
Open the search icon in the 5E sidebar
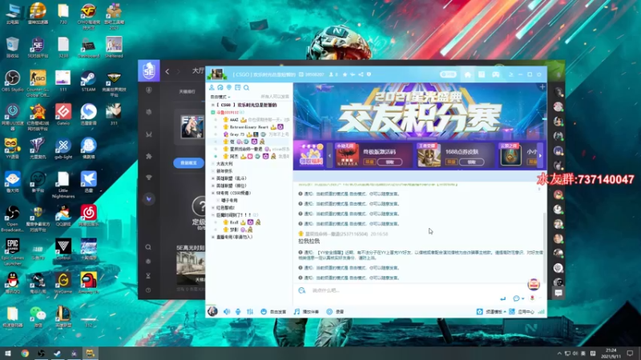pos(148,247)
